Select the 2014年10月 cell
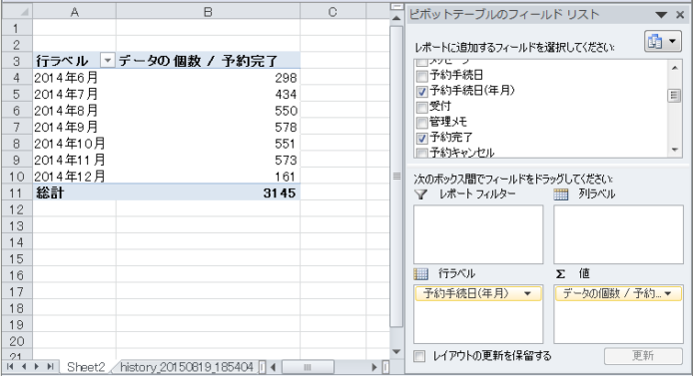The image size is (693, 376). click(x=74, y=144)
